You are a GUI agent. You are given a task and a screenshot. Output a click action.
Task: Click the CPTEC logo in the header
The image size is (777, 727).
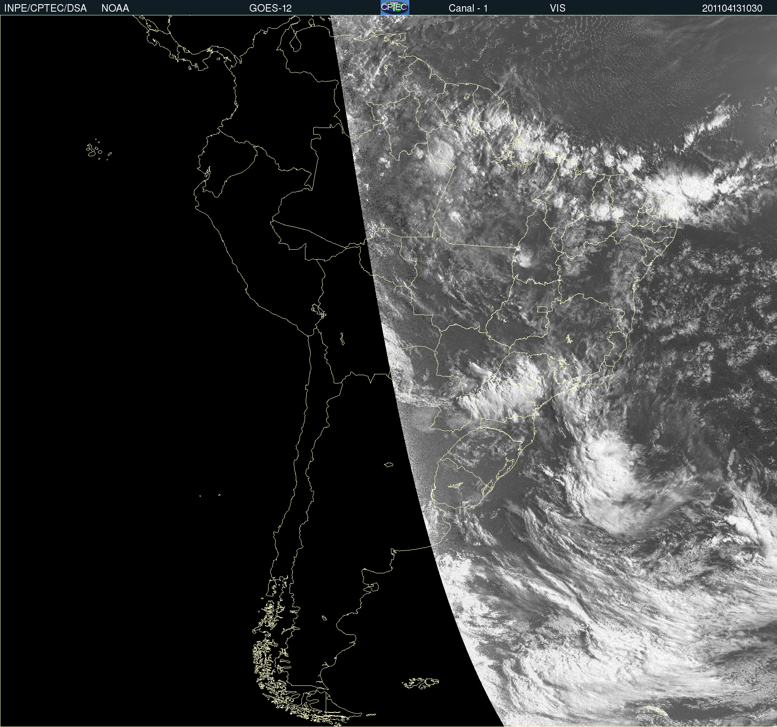tap(395, 7)
